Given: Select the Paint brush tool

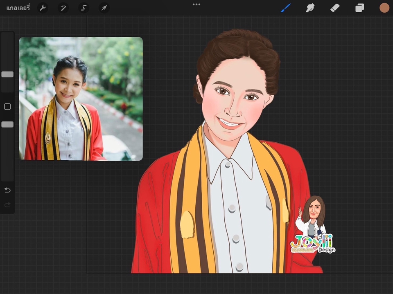Looking at the screenshot, I should point(285,8).
